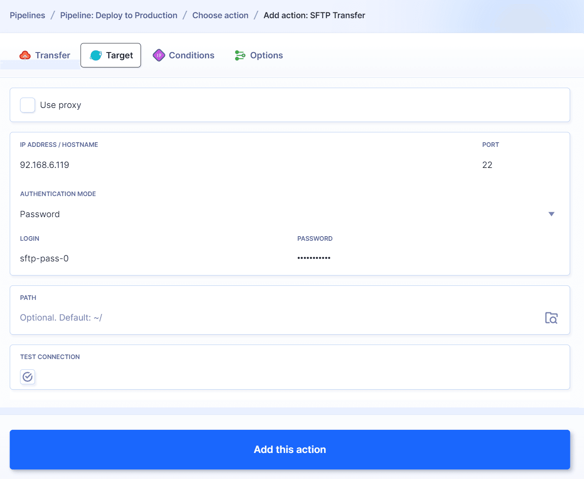Click the settings filters icon beside Options label

(240, 55)
